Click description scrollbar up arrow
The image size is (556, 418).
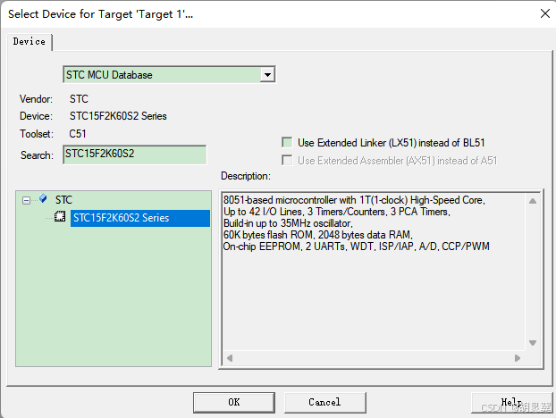coord(532,201)
